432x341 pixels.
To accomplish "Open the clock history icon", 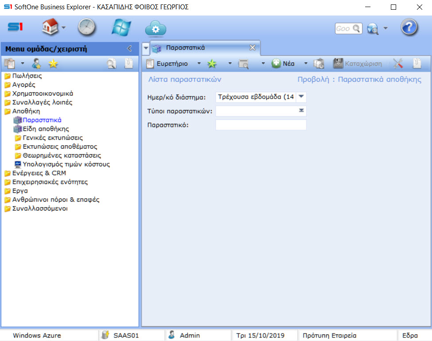I will pos(86,27).
